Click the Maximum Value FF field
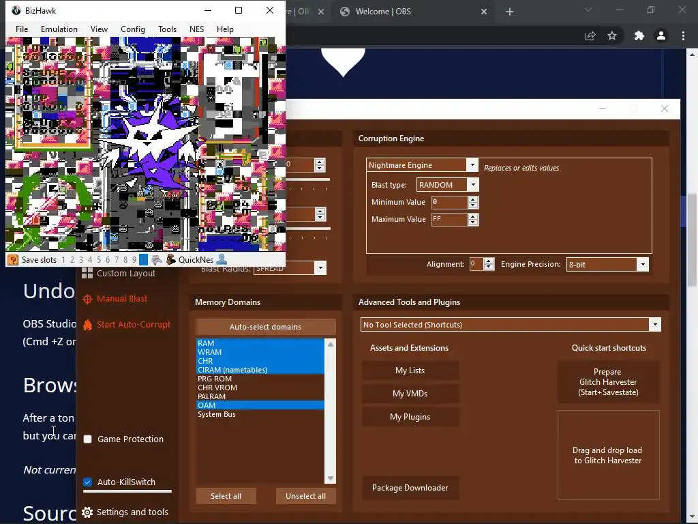The height and width of the screenshot is (524, 698). click(450, 219)
